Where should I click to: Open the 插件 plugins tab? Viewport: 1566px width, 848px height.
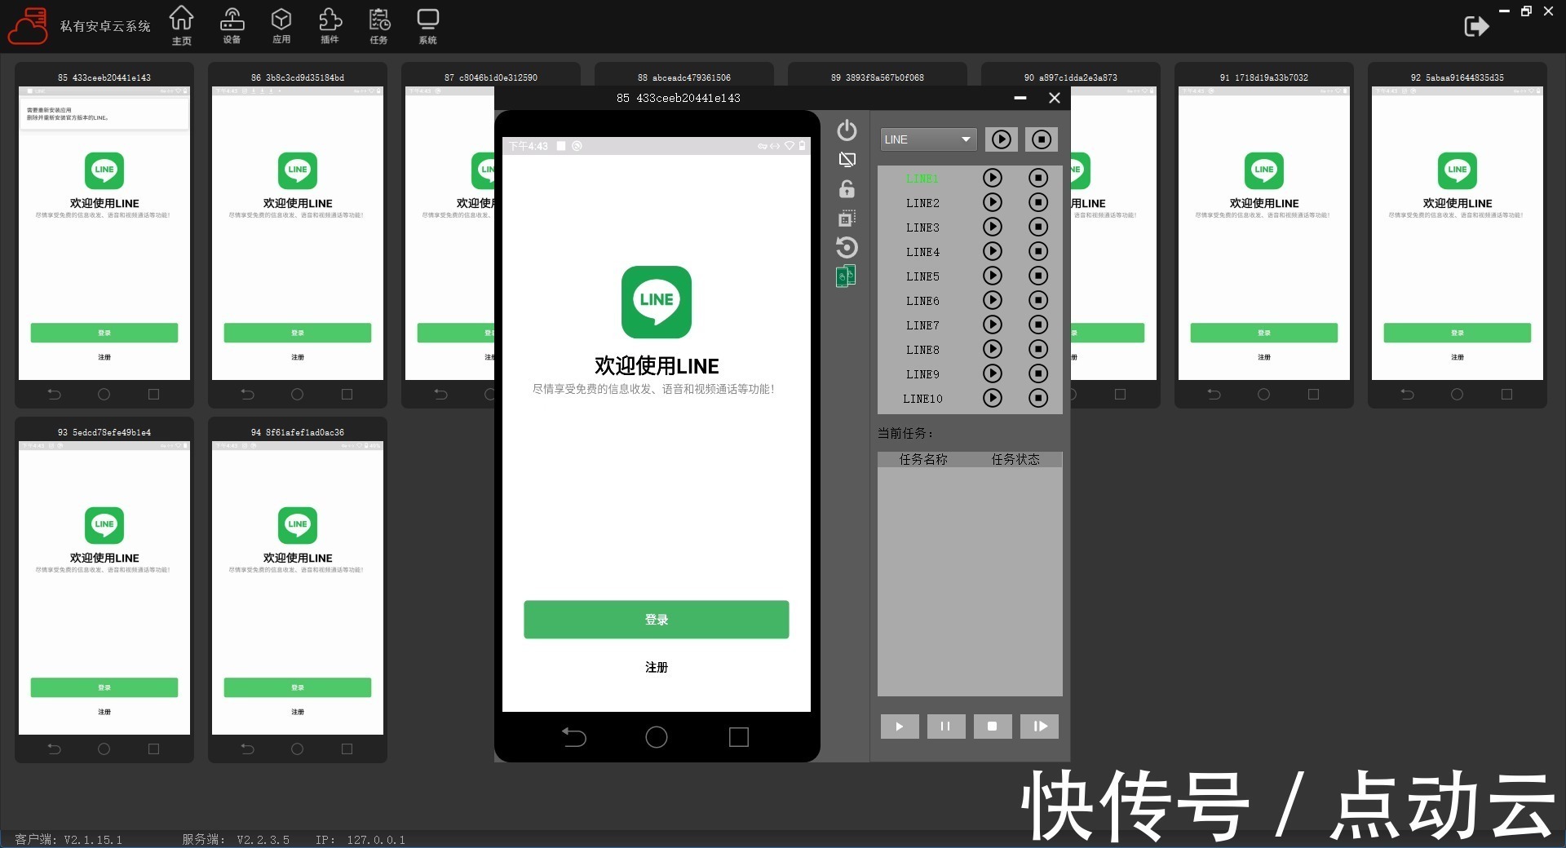pyautogui.click(x=330, y=25)
